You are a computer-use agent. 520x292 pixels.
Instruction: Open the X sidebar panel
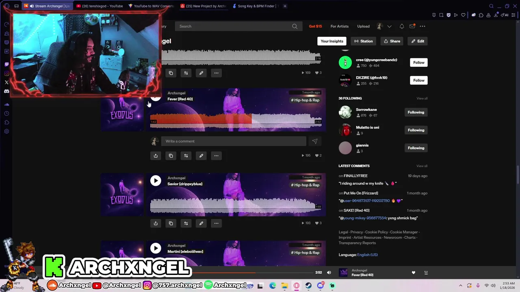coord(6,82)
